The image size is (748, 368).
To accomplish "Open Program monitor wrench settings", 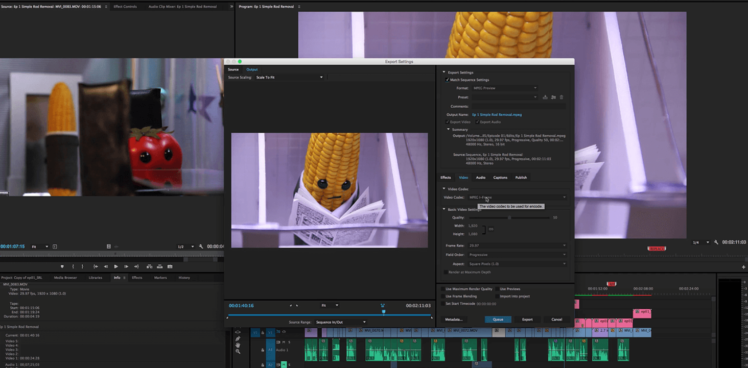I will [716, 242].
